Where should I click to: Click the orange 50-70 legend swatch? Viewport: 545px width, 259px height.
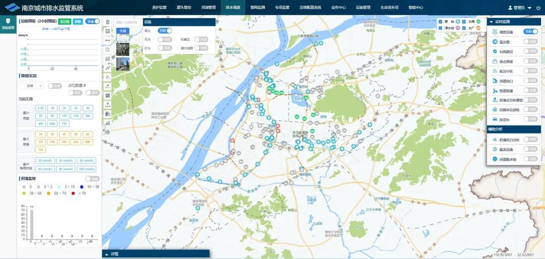pos(48,193)
